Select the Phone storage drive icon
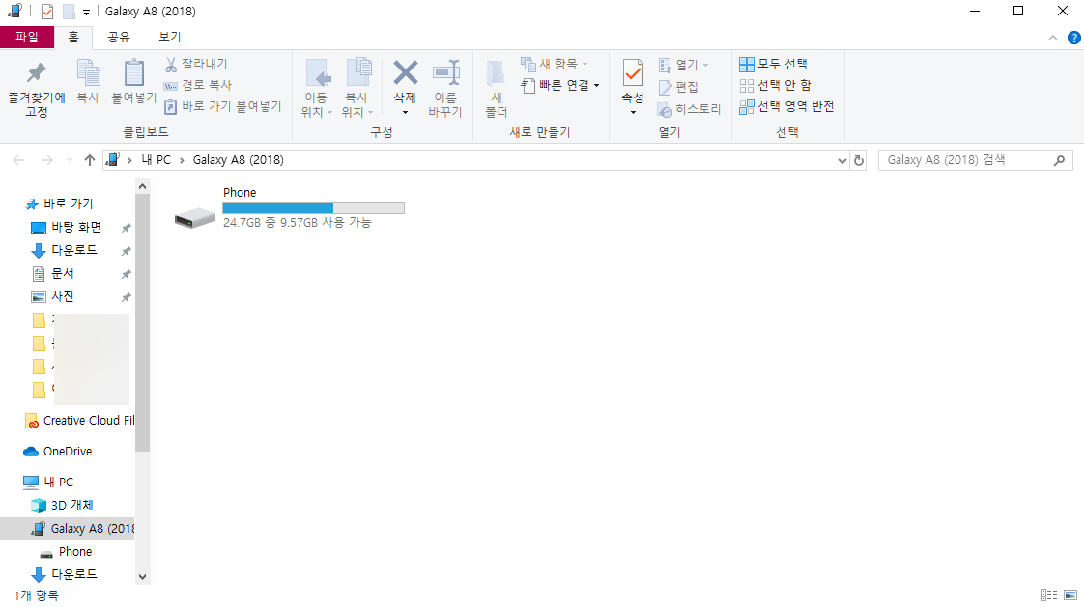Viewport: 1084px width, 607px height. point(195,217)
